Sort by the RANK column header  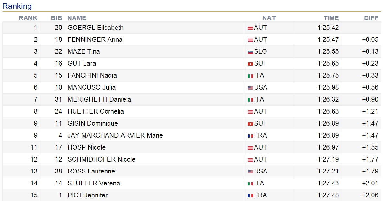28,18
